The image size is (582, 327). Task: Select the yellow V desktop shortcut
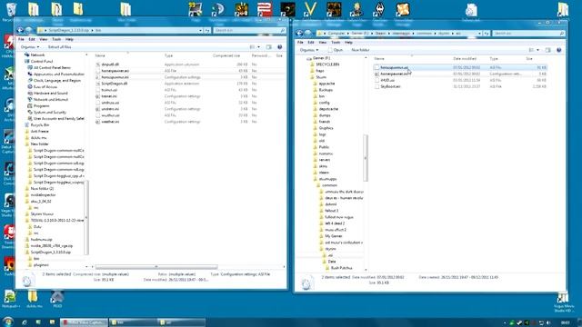pyautogui.click(x=310, y=10)
